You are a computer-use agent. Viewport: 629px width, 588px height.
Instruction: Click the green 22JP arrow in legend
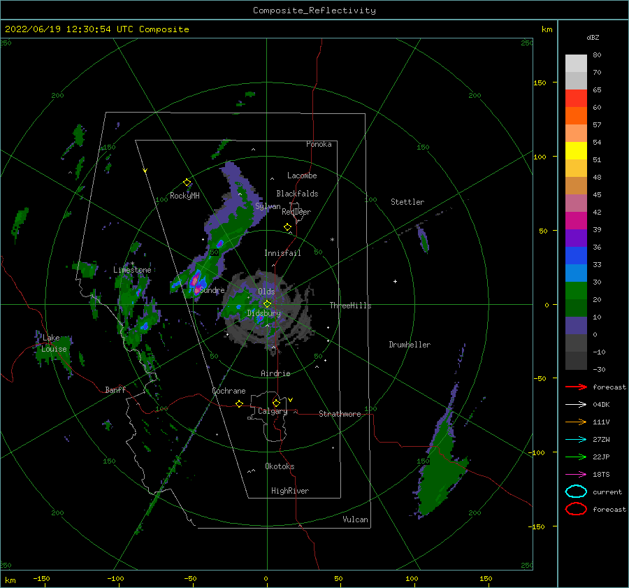(x=576, y=457)
